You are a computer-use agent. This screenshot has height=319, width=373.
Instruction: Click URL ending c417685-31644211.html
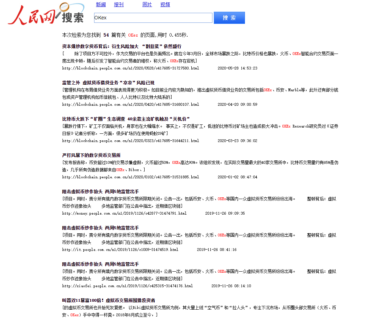(130, 141)
